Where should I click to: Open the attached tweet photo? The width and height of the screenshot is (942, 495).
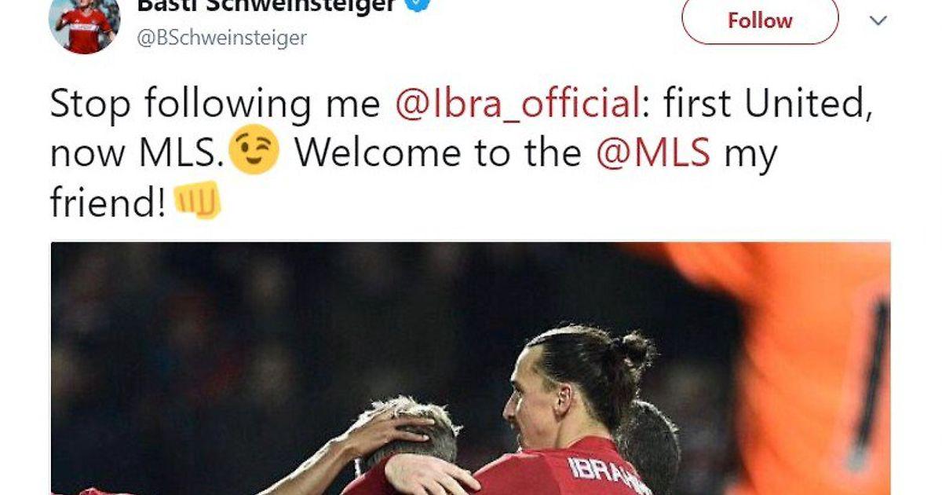click(470, 368)
